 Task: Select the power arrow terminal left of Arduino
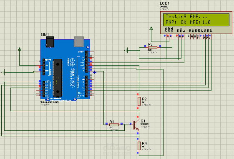20,49
